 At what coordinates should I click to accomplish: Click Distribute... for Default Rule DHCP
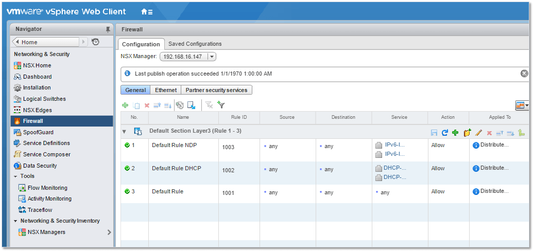[x=494, y=168]
